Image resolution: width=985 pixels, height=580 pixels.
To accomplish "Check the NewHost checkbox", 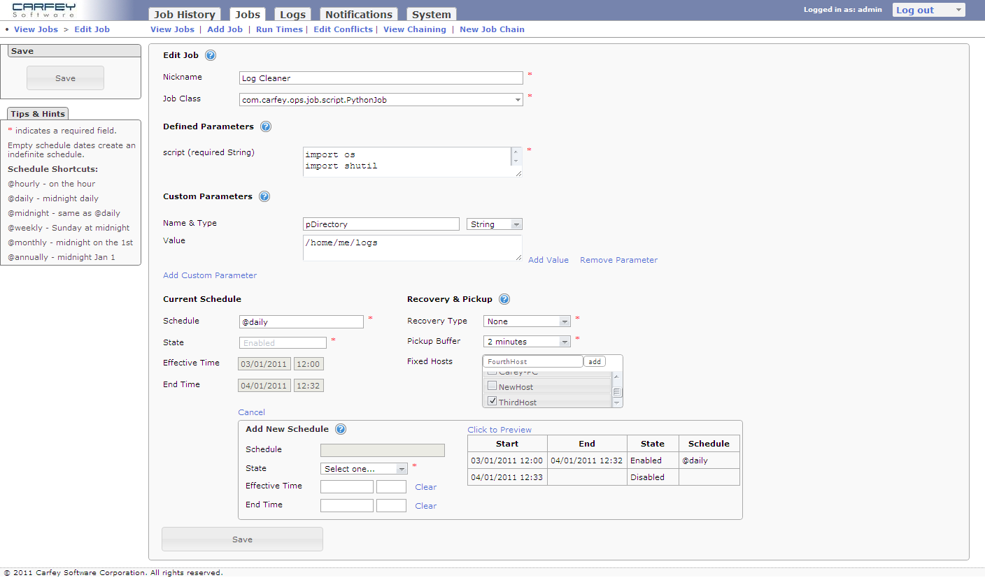I will [492, 386].
